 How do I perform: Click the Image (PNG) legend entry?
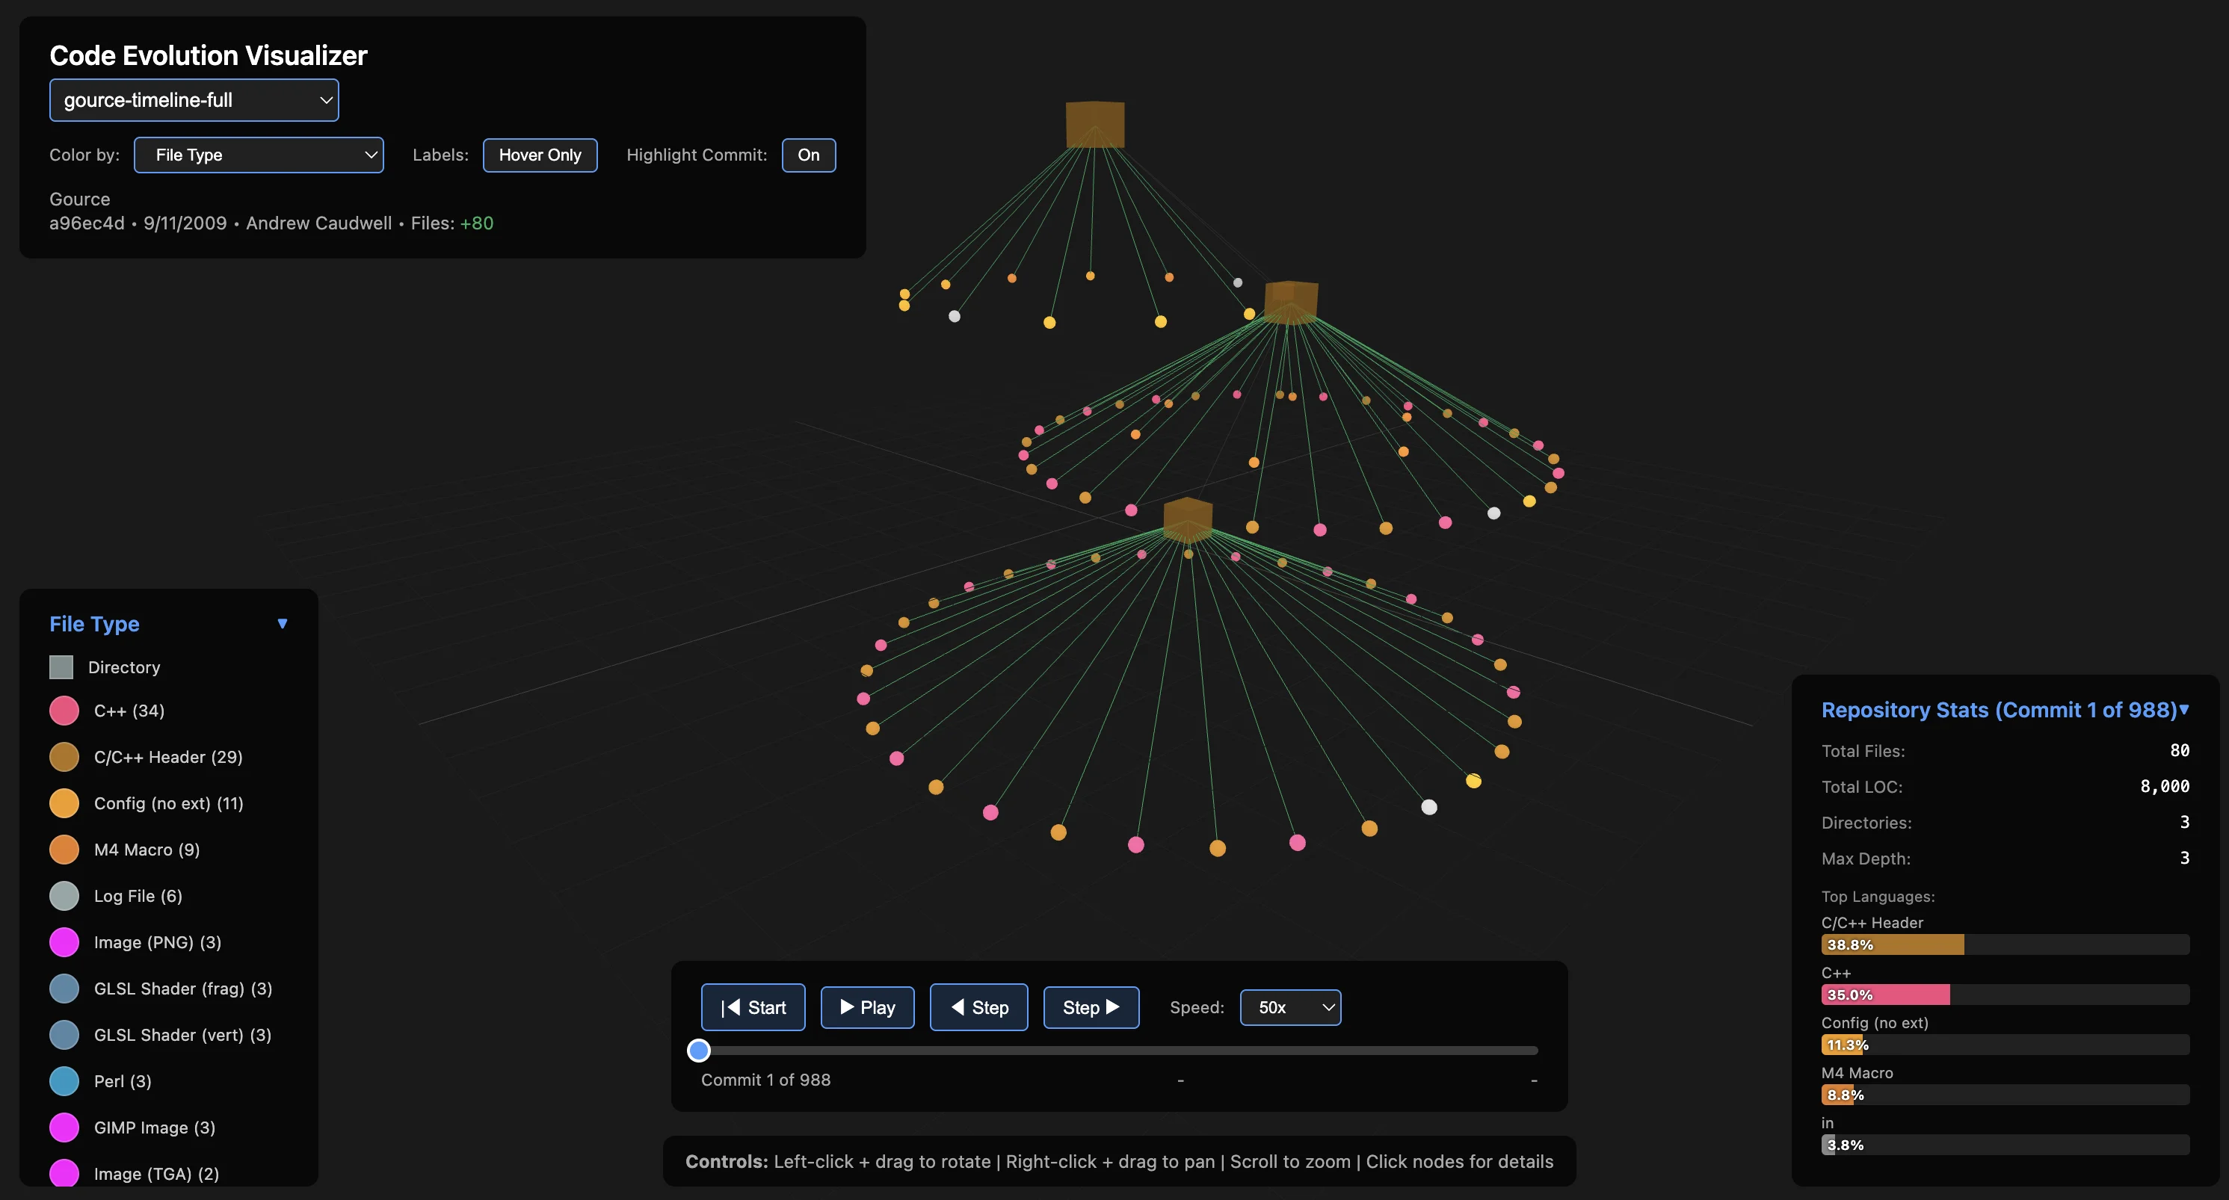click(x=64, y=941)
